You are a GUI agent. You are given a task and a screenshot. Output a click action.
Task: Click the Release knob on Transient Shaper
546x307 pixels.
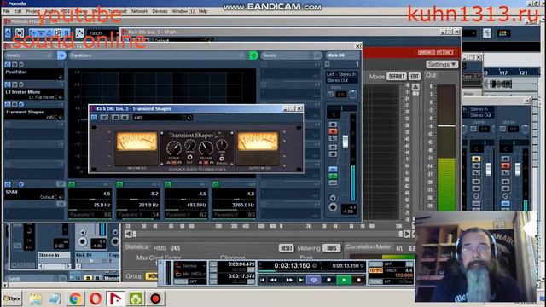[206, 148]
